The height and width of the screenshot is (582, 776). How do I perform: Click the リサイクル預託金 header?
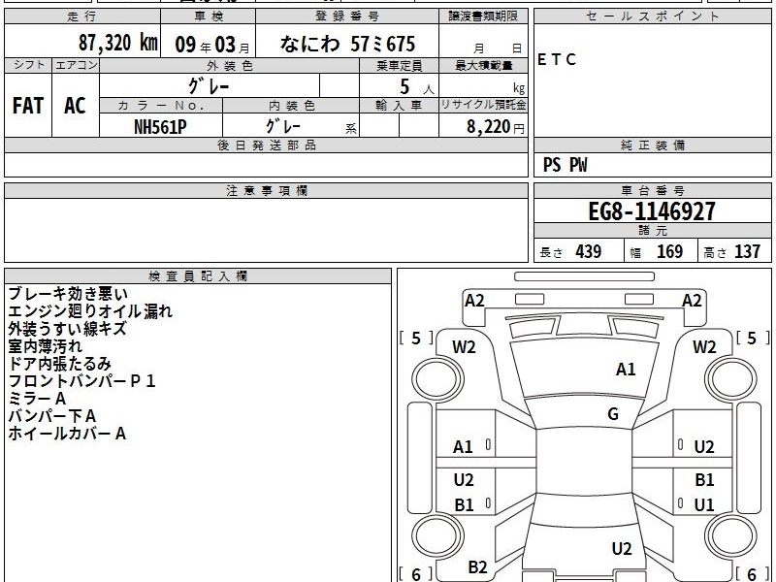point(483,105)
